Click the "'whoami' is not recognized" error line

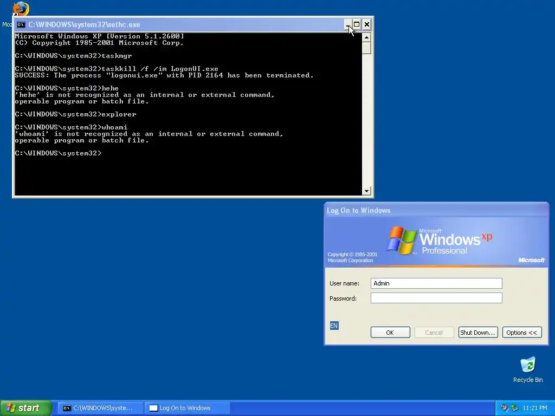(x=149, y=134)
